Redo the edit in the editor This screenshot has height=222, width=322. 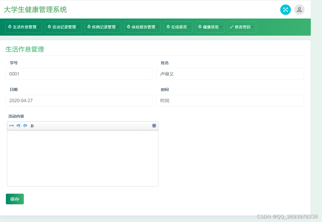click(x=25, y=126)
